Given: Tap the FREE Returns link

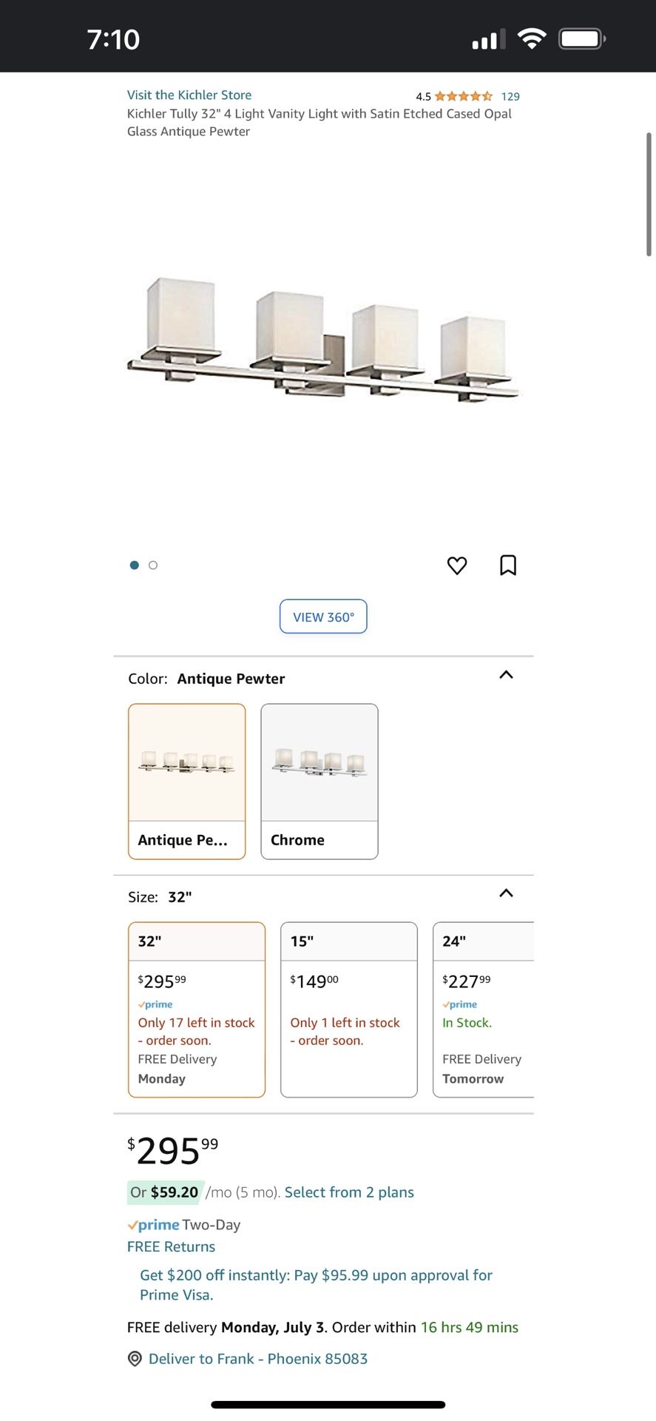Looking at the screenshot, I should 171,1247.
